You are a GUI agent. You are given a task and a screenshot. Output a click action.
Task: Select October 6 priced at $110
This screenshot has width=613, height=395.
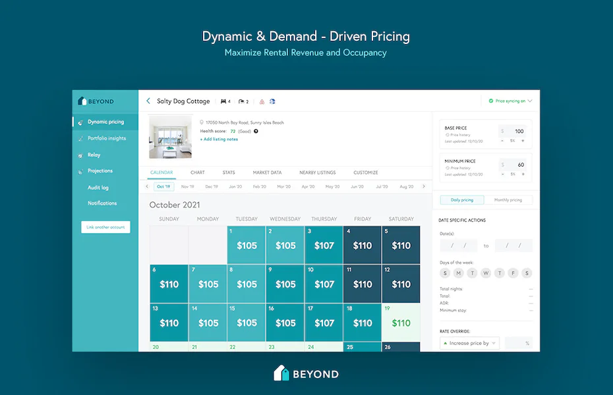pos(169,284)
